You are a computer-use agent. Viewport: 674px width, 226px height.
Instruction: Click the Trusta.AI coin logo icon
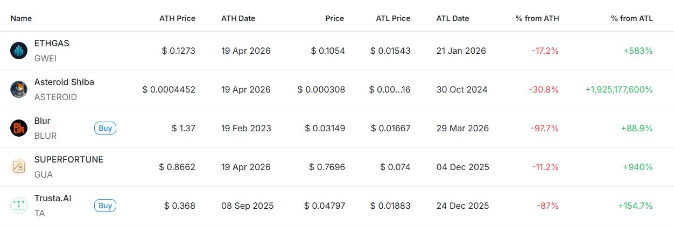(19, 206)
